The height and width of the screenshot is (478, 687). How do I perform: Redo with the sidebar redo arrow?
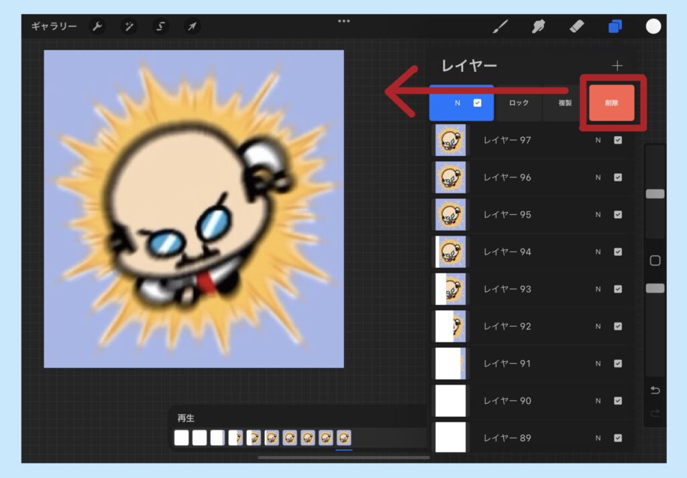click(655, 413)
